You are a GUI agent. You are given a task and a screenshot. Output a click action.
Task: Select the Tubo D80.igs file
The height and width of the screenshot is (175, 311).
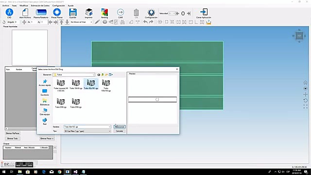[61, 103]
